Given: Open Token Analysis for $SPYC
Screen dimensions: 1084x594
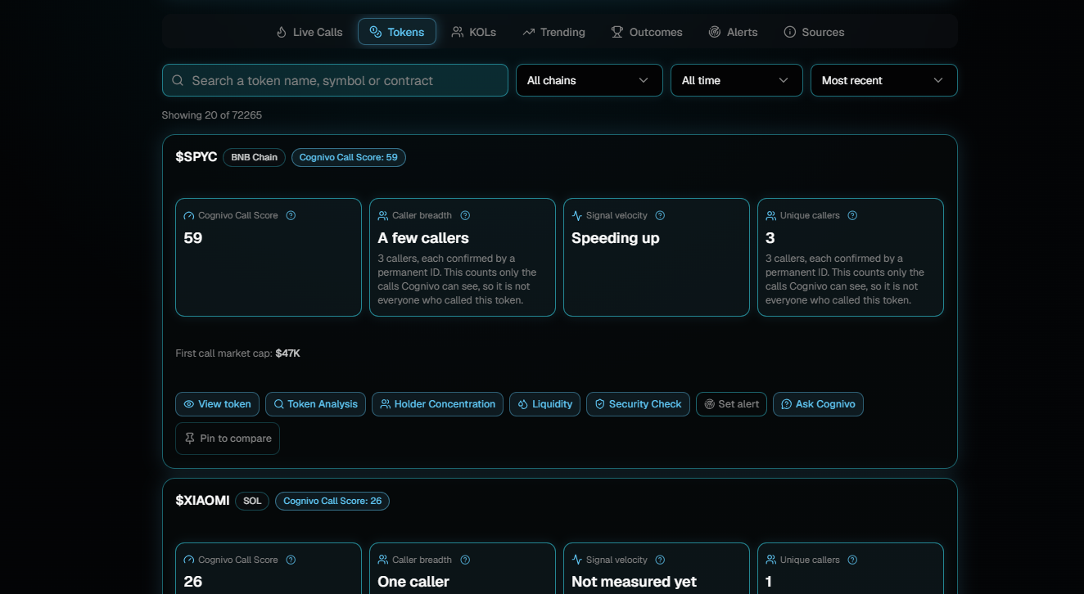Looking at the screenshot, I should click(315, 404).
